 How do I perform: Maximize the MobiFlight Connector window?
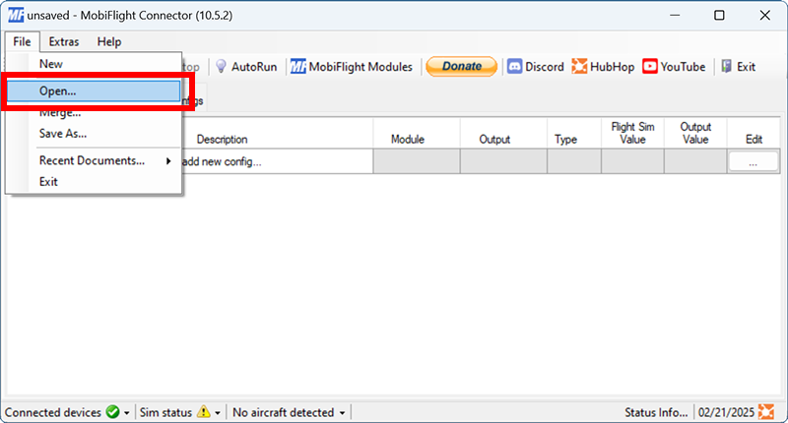(x=719, y=15)
